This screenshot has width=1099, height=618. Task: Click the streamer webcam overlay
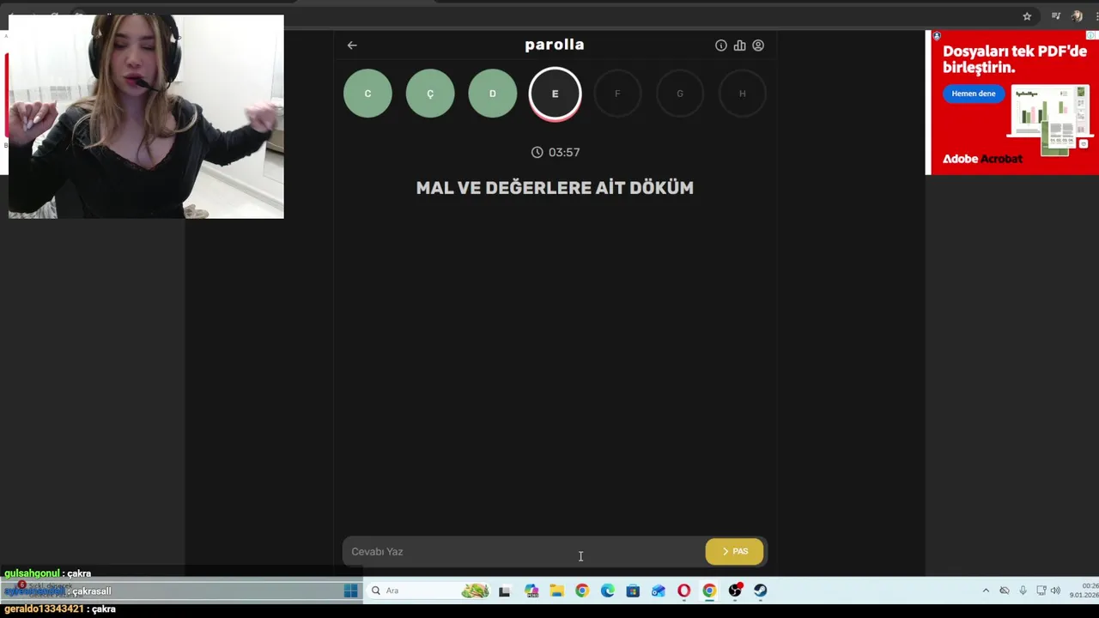pos(146,117)
